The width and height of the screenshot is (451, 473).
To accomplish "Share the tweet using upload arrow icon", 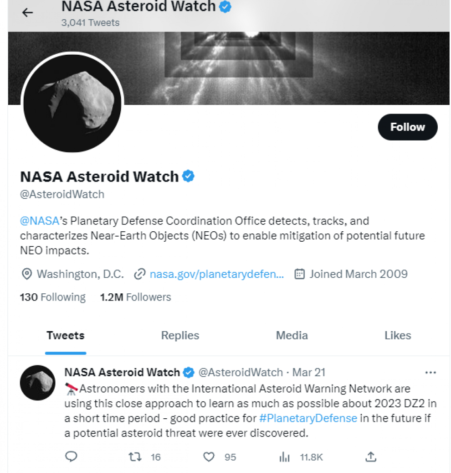I will pos(371,457).
